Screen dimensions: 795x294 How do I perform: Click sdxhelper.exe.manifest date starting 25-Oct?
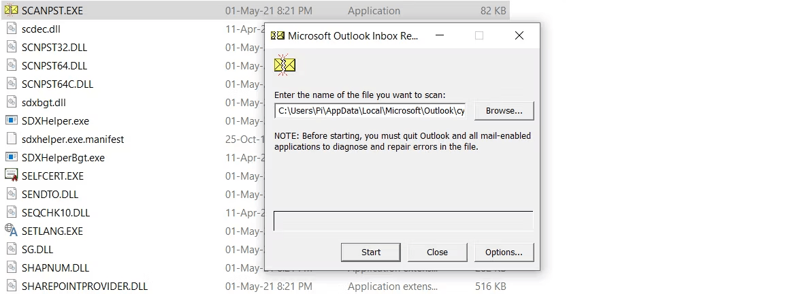coord(245,139)
